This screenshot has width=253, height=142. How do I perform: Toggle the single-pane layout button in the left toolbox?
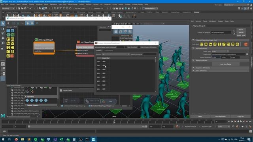3,64
